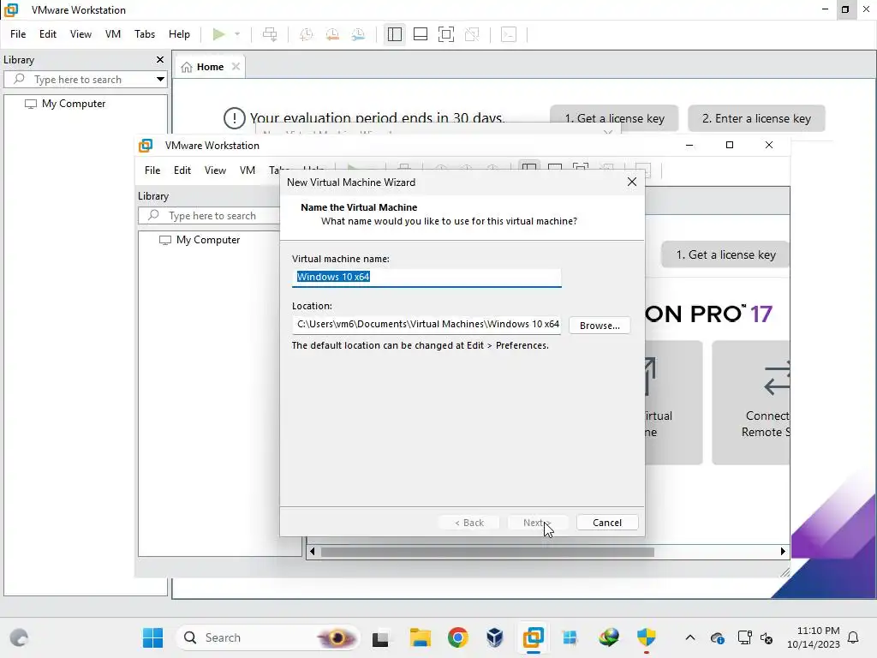
Task: Click '2. Enter a license key' button
Action: click(x=756, y=118)
